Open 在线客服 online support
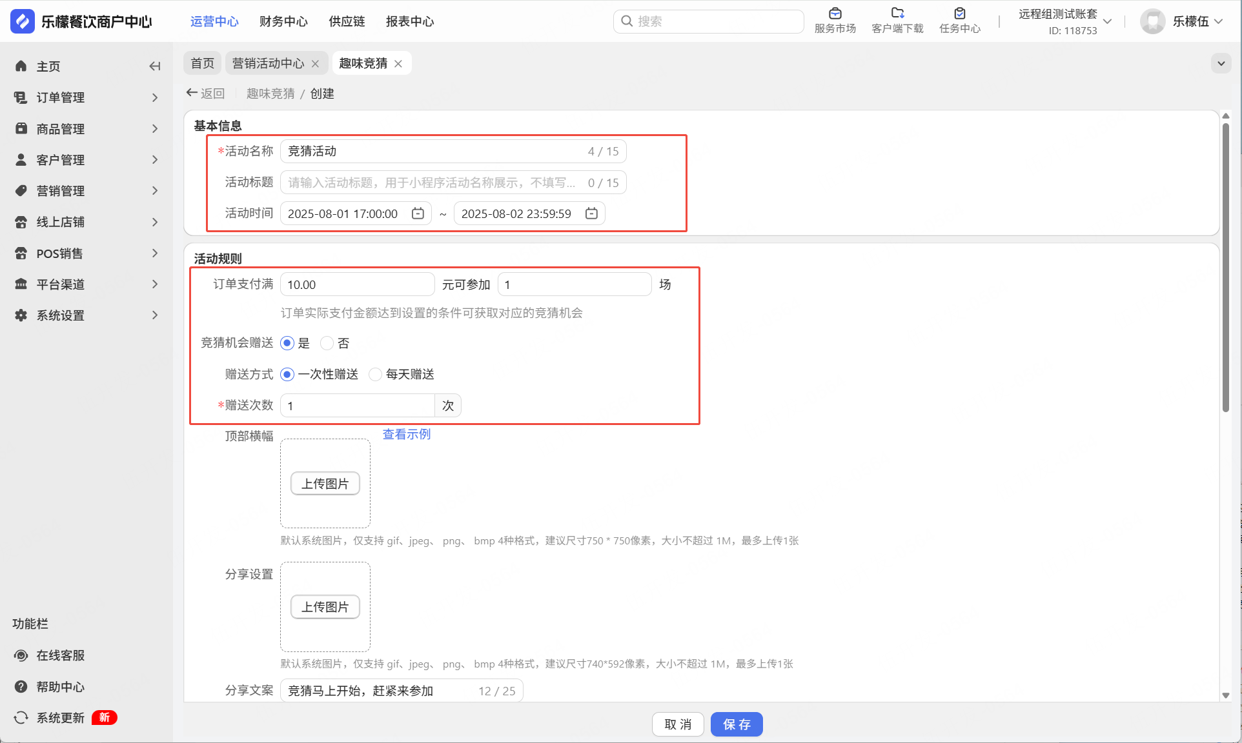Viewport: 1242px width, 743px height. [60, 655]
